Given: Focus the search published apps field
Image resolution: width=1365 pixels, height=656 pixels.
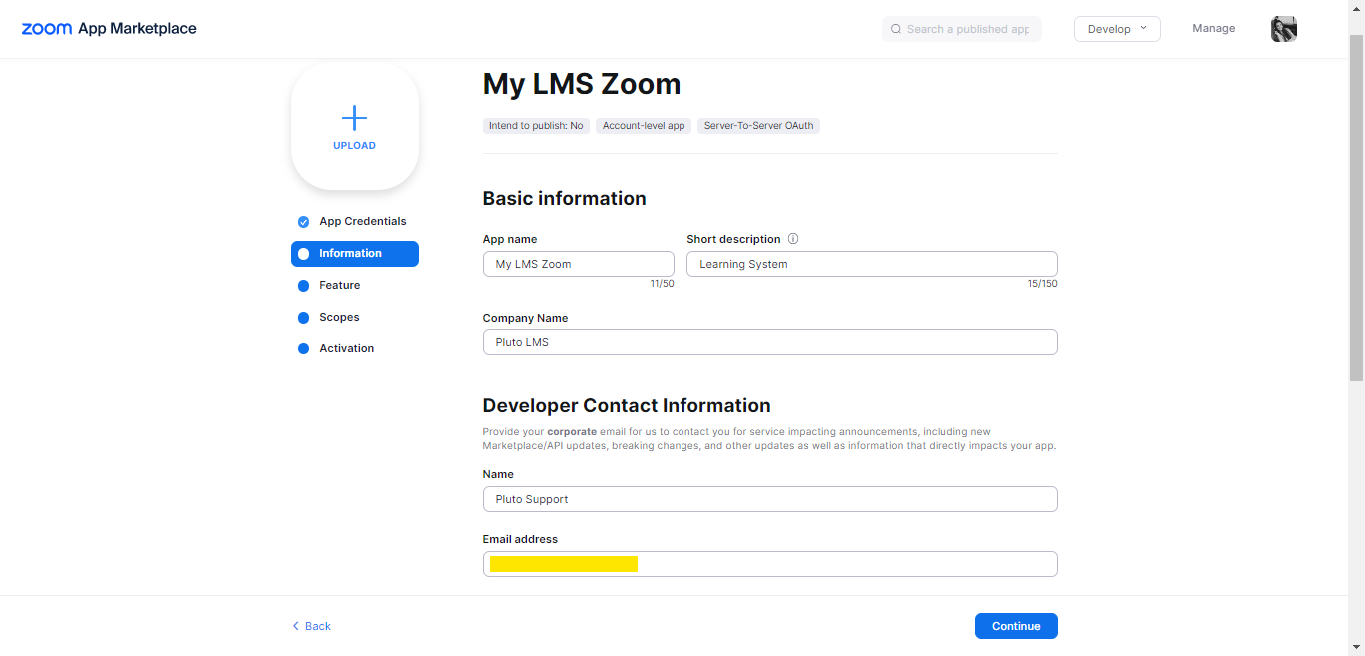Looking at the screenshot, I should coord(962,29).
